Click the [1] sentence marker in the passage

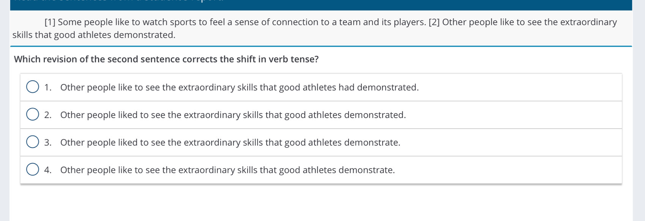pos(50,22)
